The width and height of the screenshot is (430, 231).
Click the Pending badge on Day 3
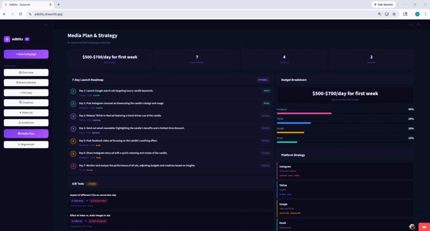266,116
